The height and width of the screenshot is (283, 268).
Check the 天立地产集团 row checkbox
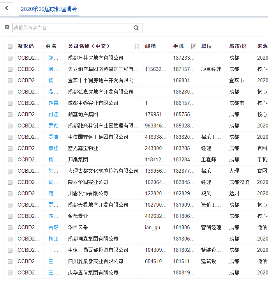point(10,69)
